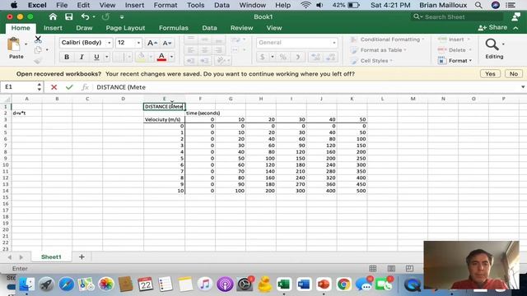The width and height of the screenshot is (527, 296).
Task: Open Chrome in the Dock
Action: 343,284
